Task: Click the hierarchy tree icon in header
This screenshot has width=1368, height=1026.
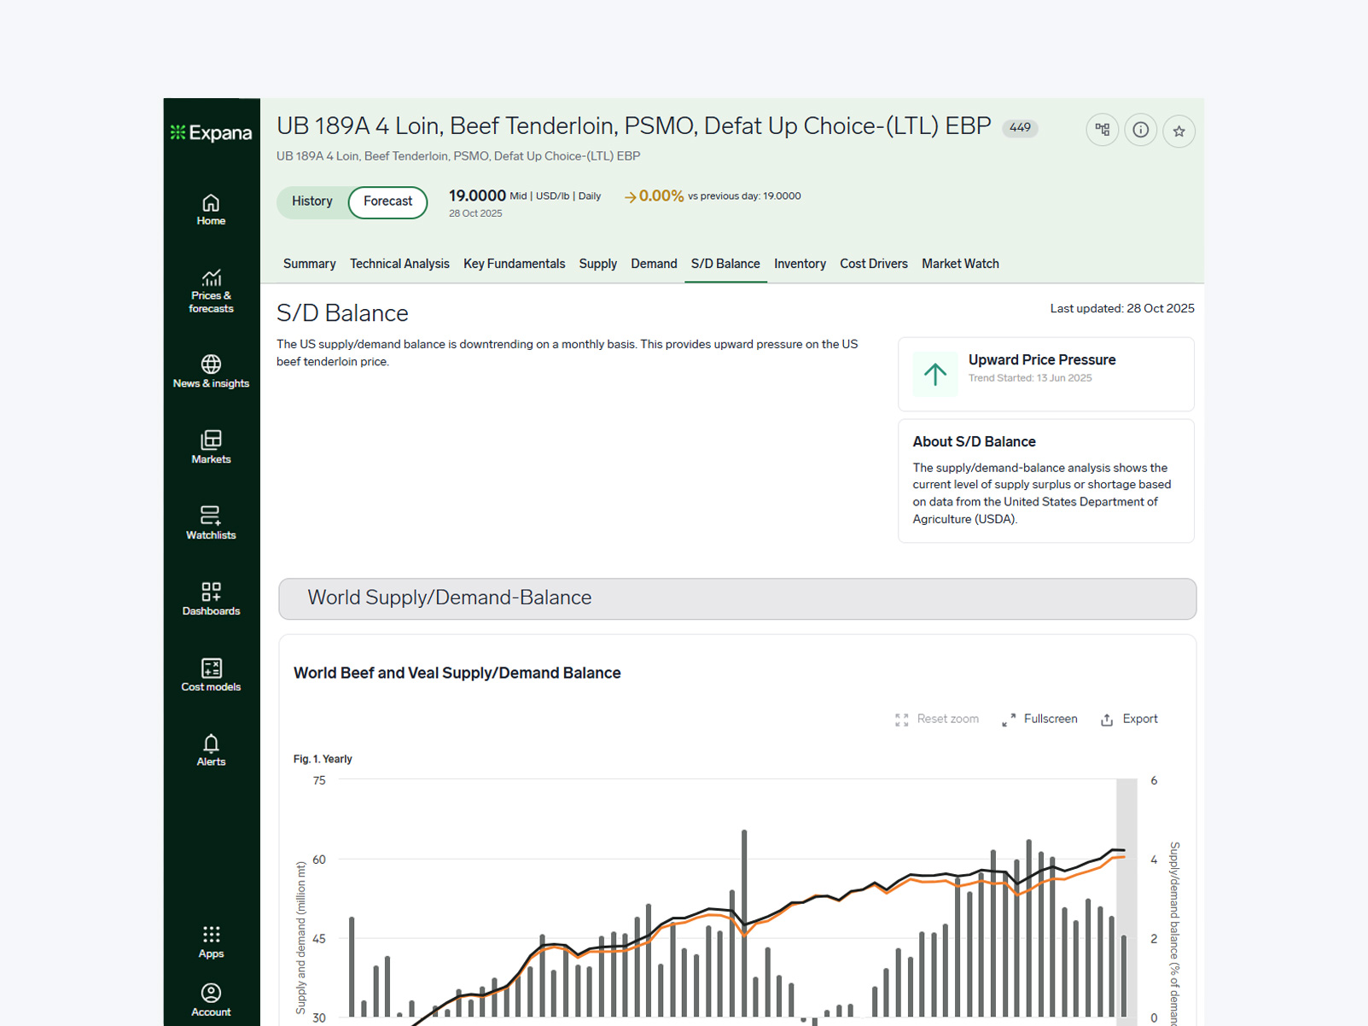Action: point(1102,131)
